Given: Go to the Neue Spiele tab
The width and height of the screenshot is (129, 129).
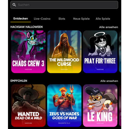Looking at the screenshot, I should tap(81, 19).
